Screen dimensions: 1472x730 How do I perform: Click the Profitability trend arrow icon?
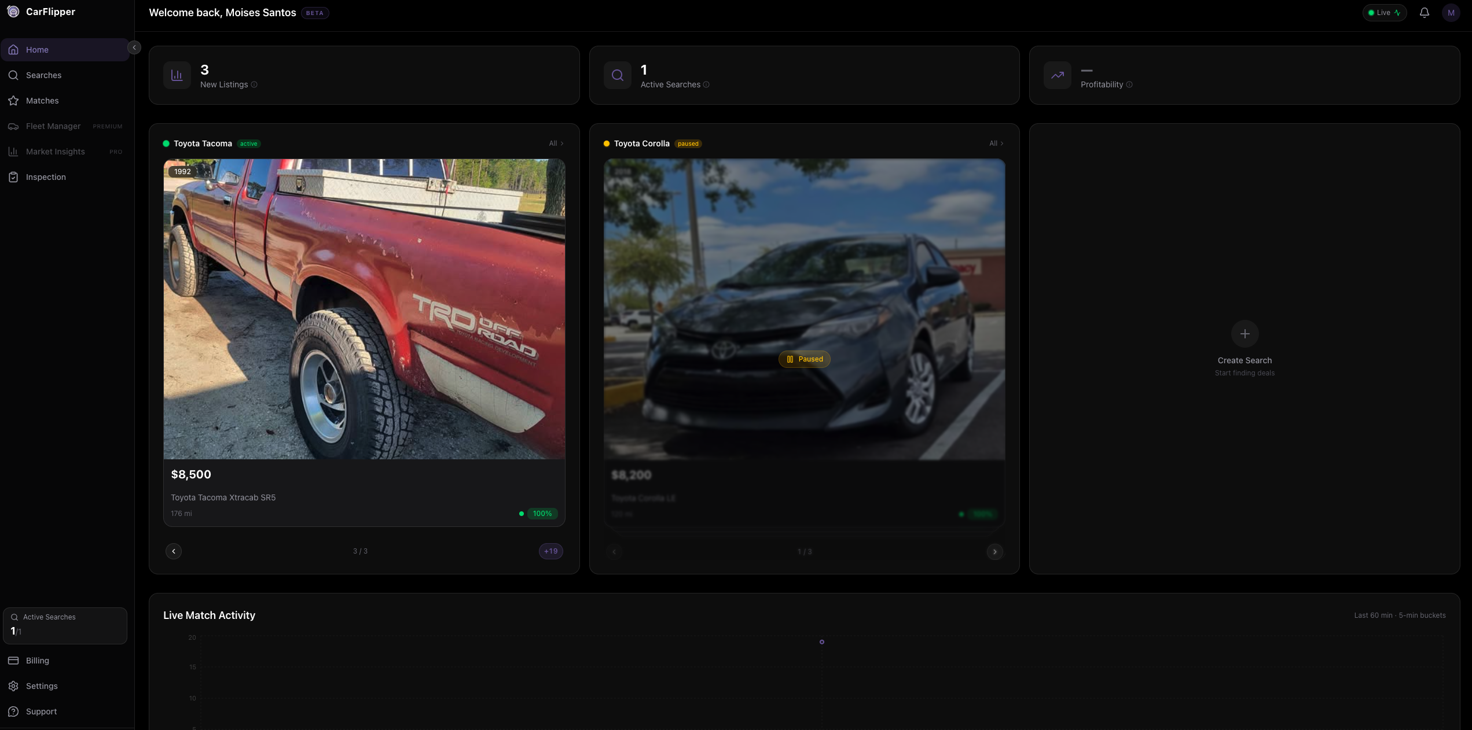tap(1058, 75)
